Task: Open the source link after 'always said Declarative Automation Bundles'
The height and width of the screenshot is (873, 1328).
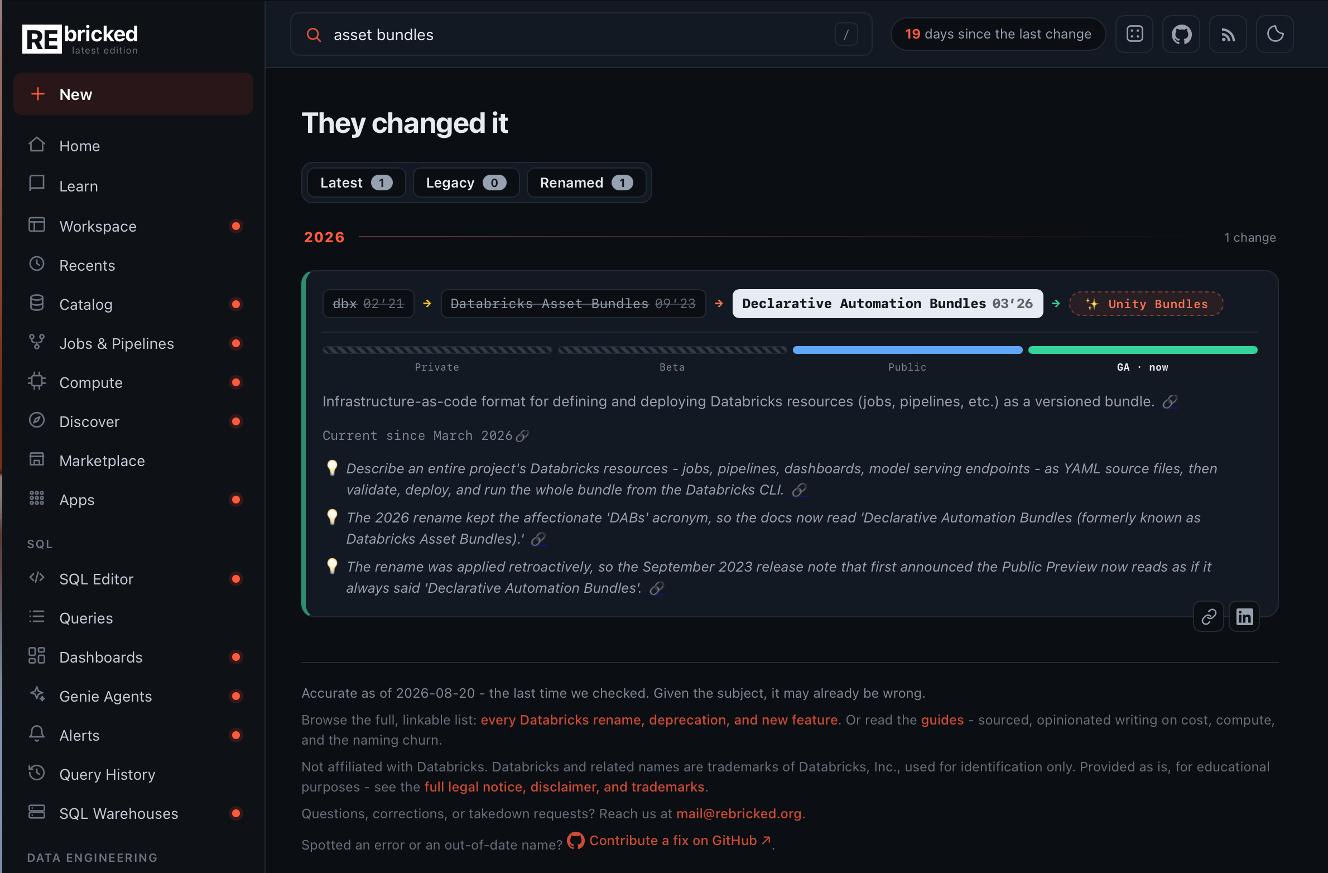Action: [657, 588]
